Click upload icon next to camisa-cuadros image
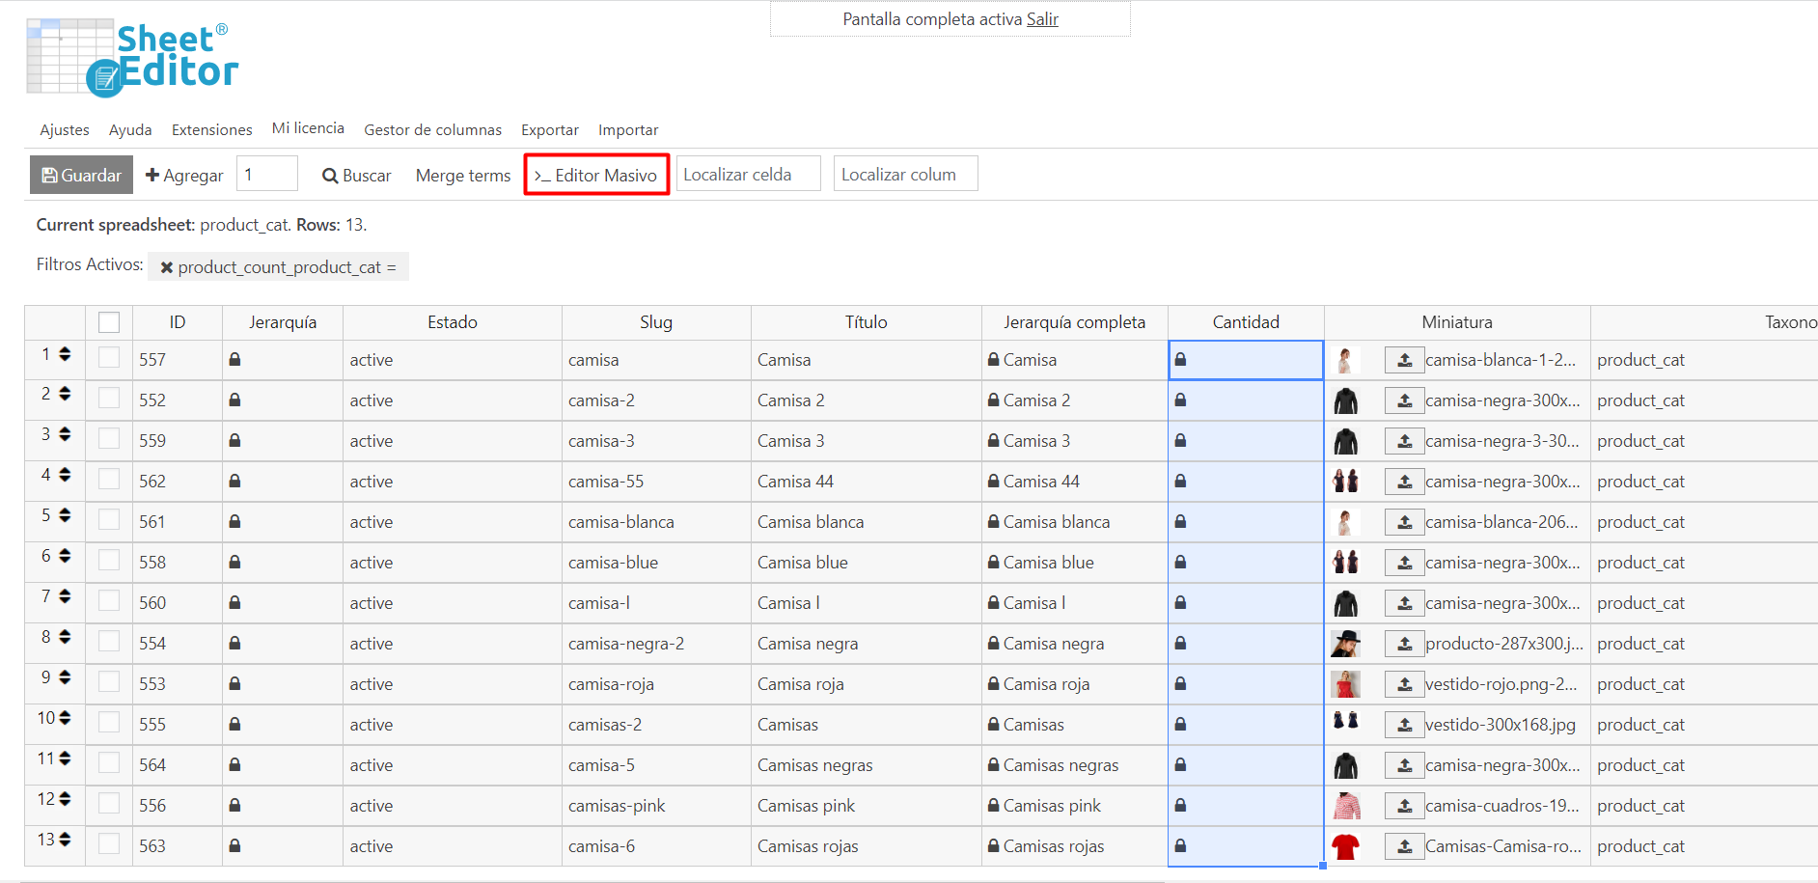 [x=1404, y=806]
